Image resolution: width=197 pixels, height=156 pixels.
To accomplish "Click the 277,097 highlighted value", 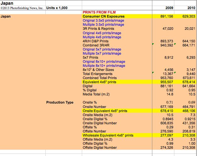I will click(x=167, y=135).
